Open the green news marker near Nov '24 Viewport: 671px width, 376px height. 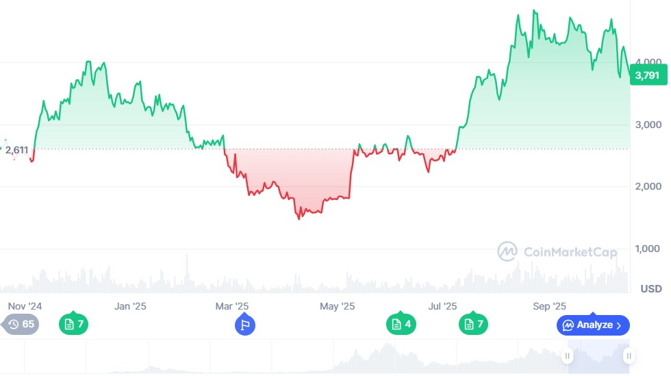click(x=73, y=325)
